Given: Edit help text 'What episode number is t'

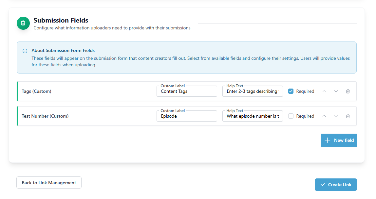Looking at the screenshot, I should (253, 116).
